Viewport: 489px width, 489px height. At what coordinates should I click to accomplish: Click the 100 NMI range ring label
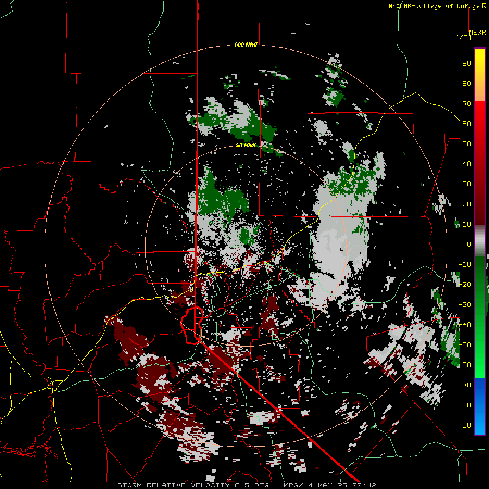pos(246,45)
